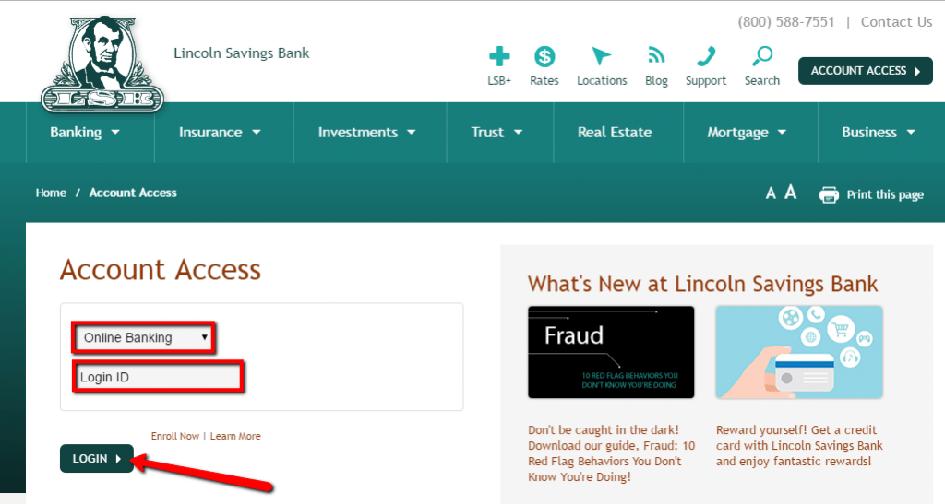
Task: Click the LOGIN button
Action: coord(96,458)
